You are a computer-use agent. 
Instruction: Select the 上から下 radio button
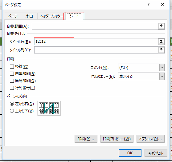pyautogui.click(x=12, y=111)
